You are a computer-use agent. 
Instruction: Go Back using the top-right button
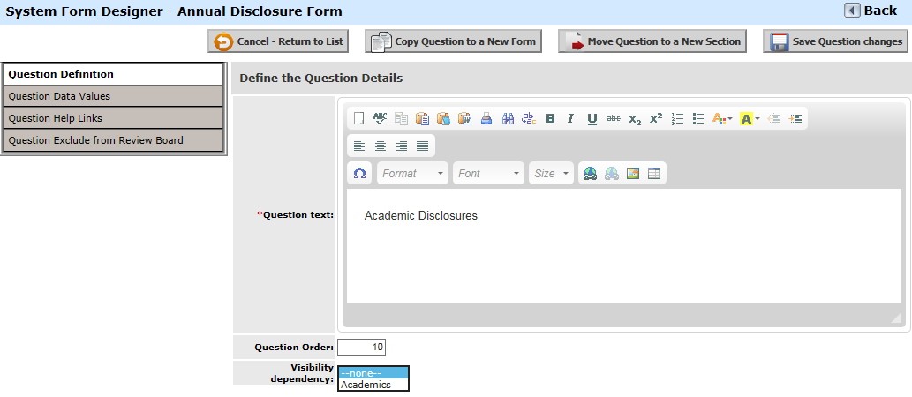[x=871, y=11]
